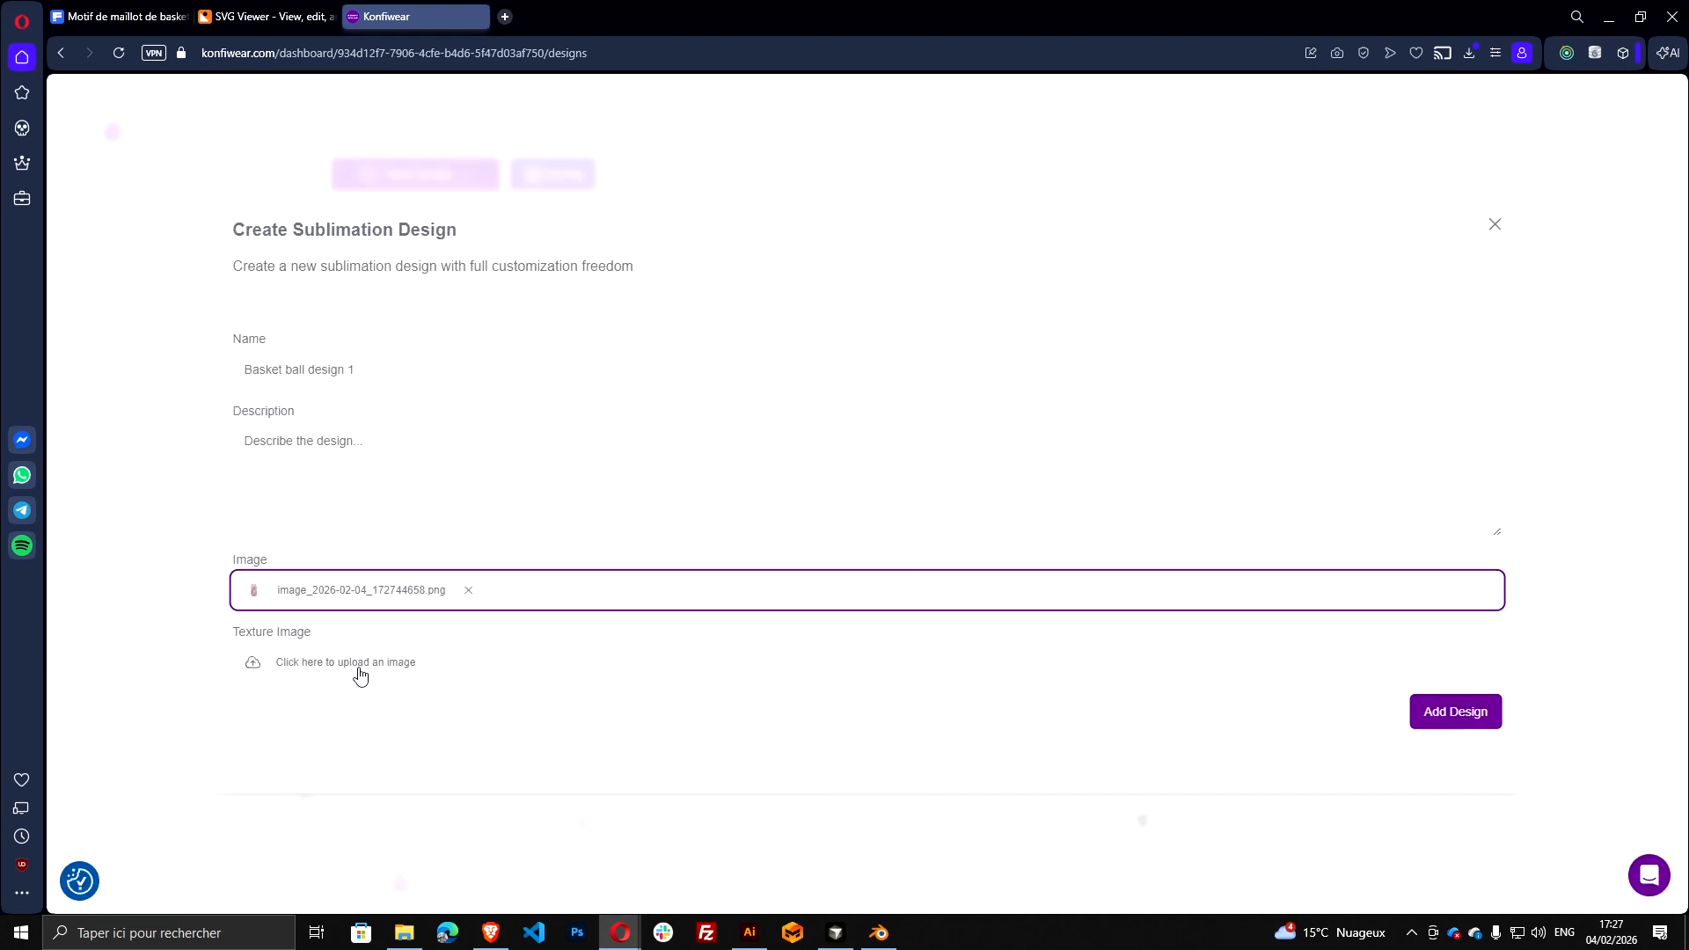Open the workspaces briefcase icon in sidebar
The image size is (1689, 950).
pyautogui.click(x=21, y=198)
